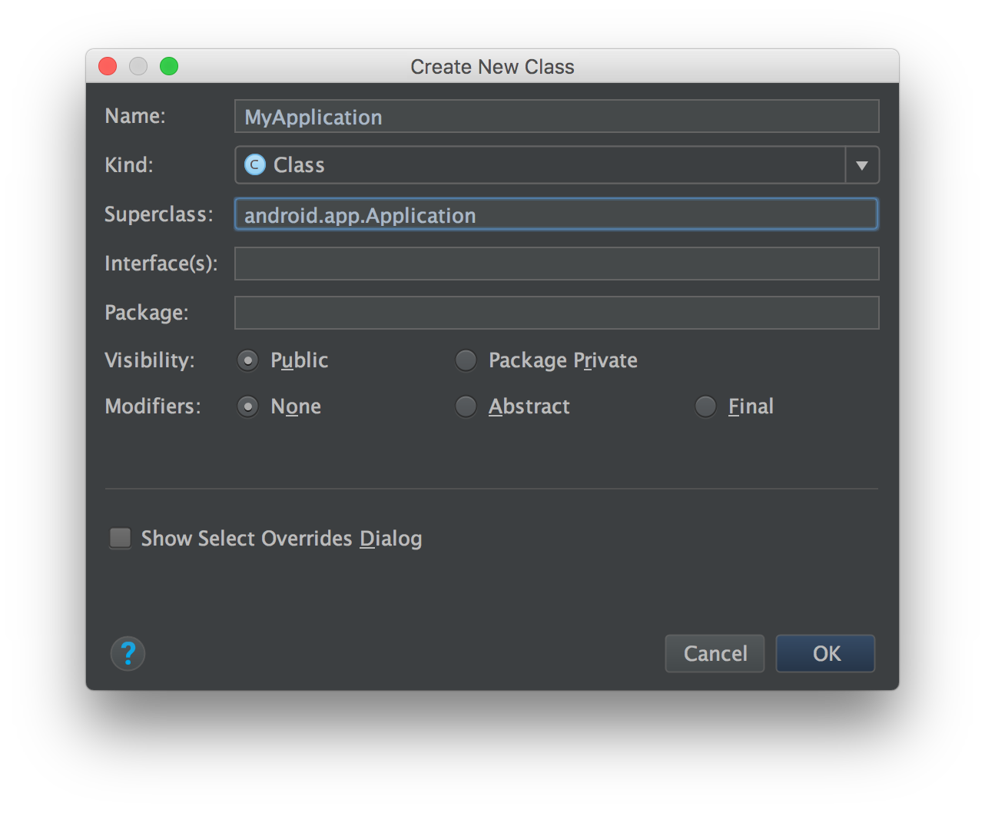The image size is (985, 813).
Task: Click the Create New Class title bar
Action: click(x=492, y=67)
